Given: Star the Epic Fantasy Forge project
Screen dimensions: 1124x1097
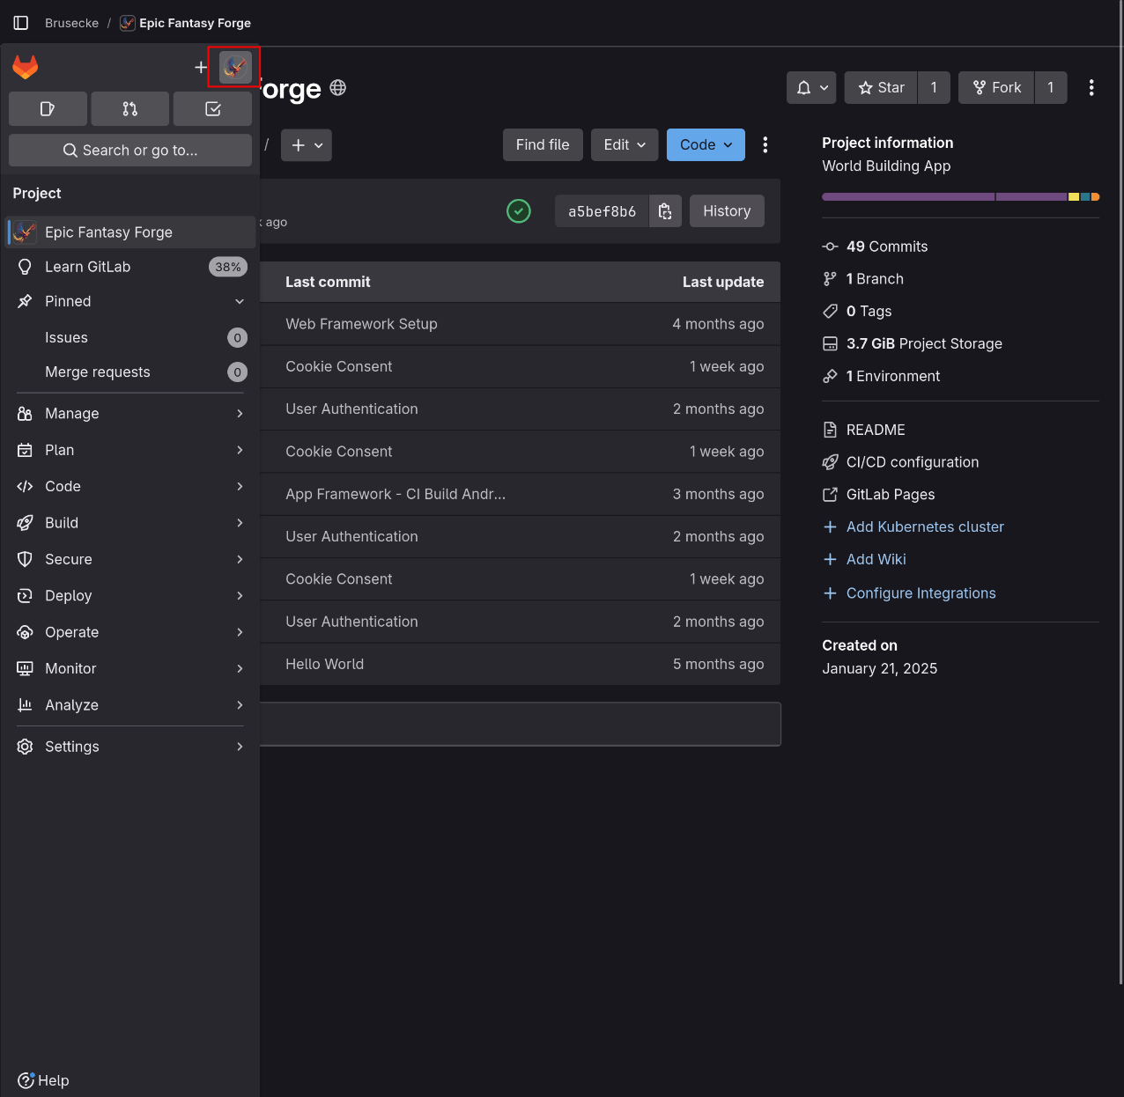Looking at the screenshot, I should pos(880,87).
